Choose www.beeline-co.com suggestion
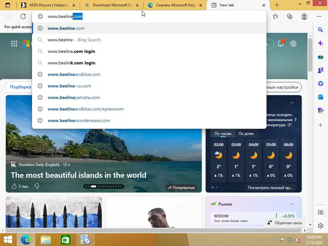 point(149,86)
